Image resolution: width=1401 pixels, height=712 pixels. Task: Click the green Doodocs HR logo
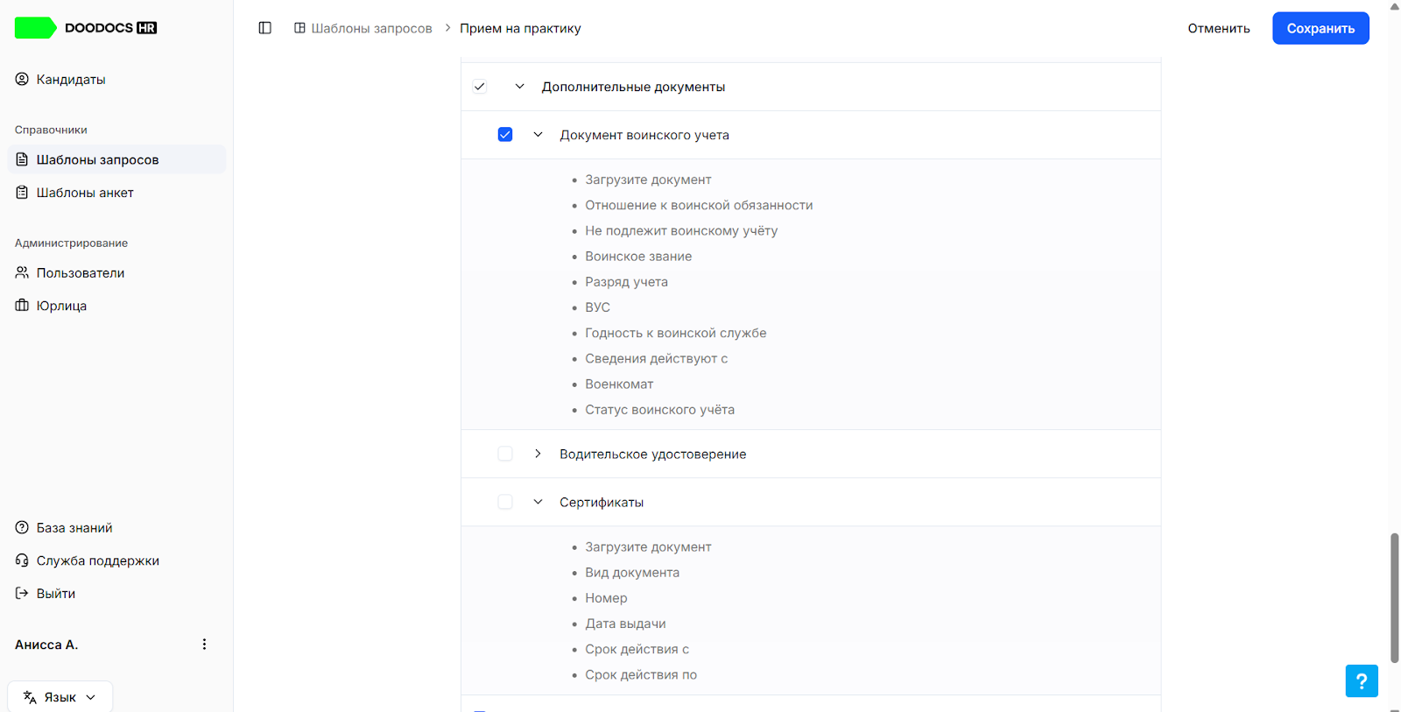(x=86, y=28)
